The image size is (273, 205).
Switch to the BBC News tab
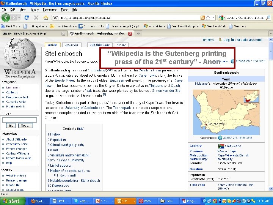click(x=33, y=34)
